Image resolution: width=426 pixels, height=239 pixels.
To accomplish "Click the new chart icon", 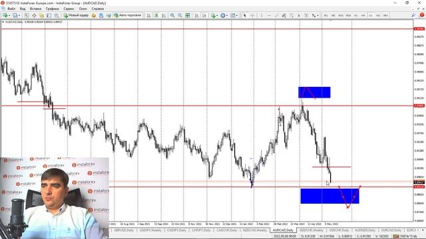I will click(x=5, y=15).
